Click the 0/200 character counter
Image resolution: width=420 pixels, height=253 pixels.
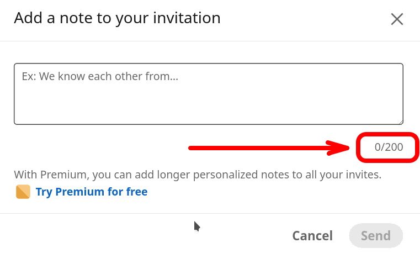[x=389, y=147]
